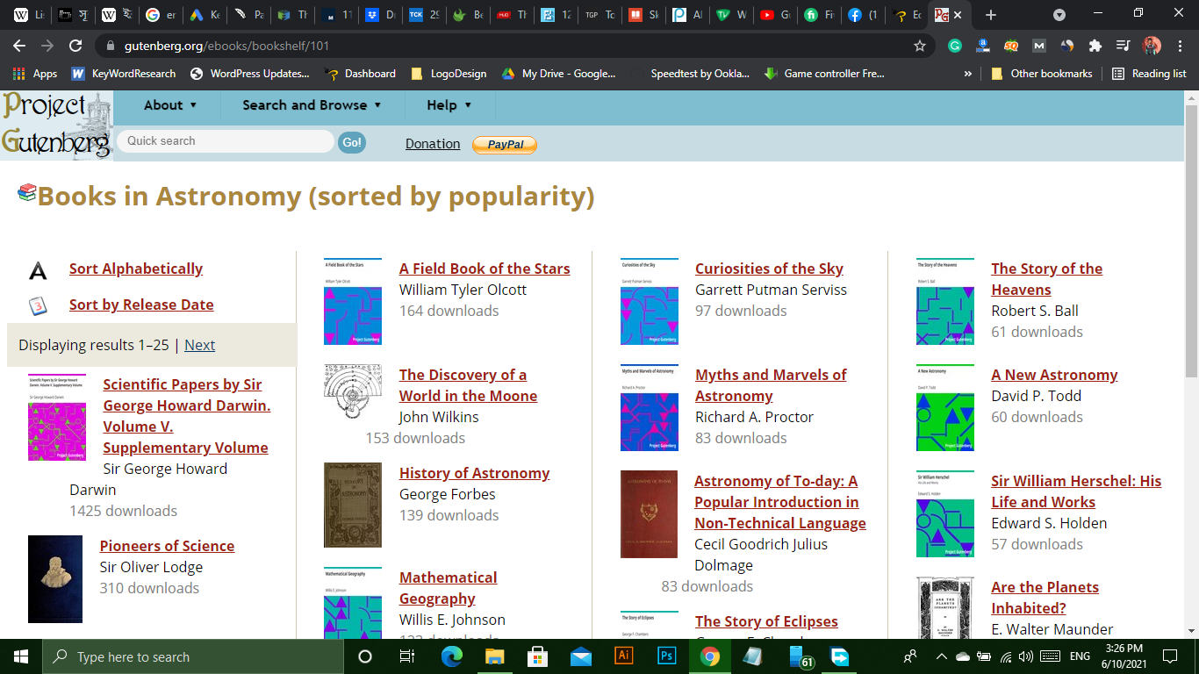Image resolution: width=1199 pixels, height=674 pixels.
Task: Open the Chrome extensions puzzle icon
Action: coord(1095,46)
